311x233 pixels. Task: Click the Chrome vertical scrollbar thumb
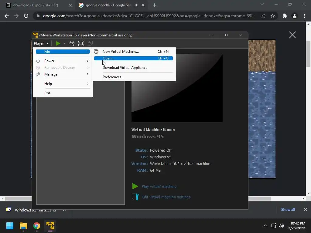(309, 54)
